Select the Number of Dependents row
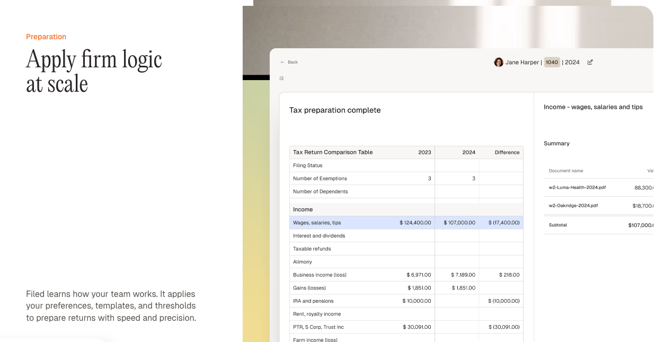This screenshot has width=664, height=342. click(406, 191)
